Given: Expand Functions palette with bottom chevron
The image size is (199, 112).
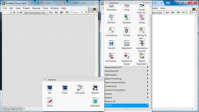Looking at the screenshot, I should (x=126, y=109).
